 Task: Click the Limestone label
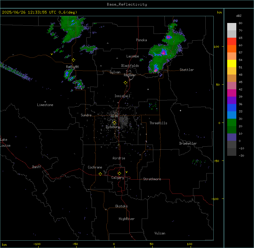click(x=45, y=105)
